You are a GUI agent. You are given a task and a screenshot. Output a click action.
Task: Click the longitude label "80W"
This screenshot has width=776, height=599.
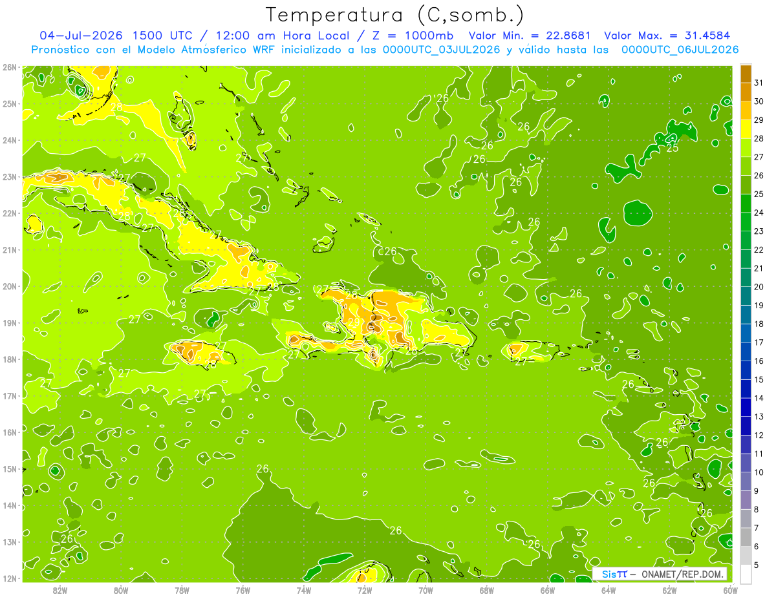click(x=121, y=590)
